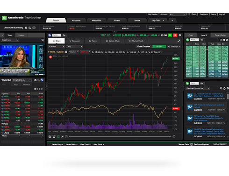Remove the SMA 10 study indicator
This screenshot has height=176, width=229.
tap(50, 57)
